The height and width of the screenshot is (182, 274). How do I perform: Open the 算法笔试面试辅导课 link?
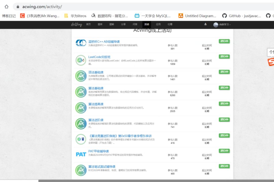[x=102, y=167]
